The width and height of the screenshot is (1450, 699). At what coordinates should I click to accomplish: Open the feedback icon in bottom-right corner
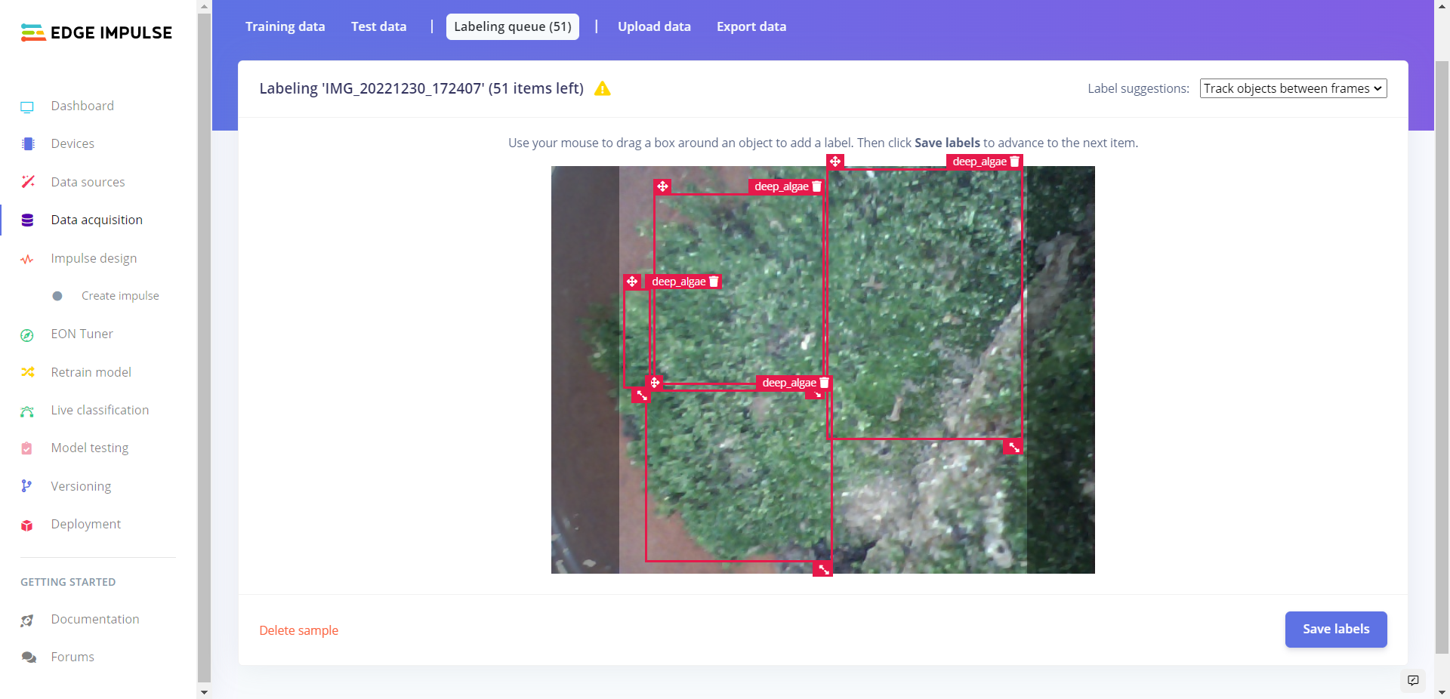(1413, 680)
